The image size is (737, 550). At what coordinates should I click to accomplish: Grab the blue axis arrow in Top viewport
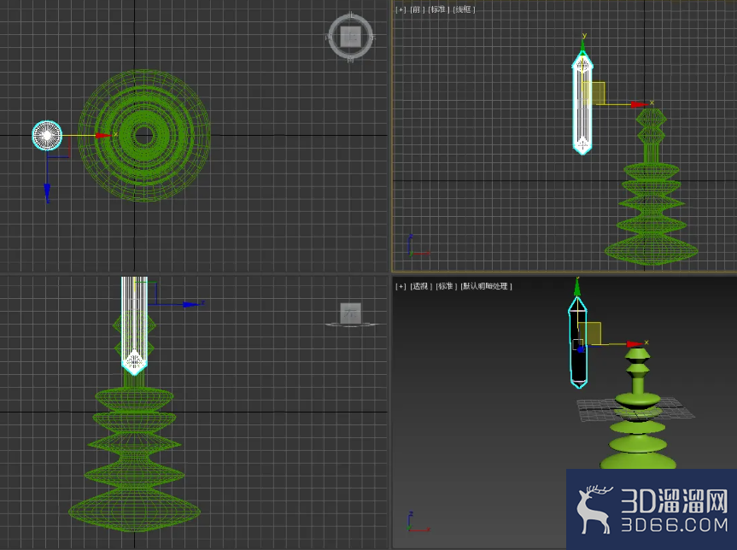point(47,192)
